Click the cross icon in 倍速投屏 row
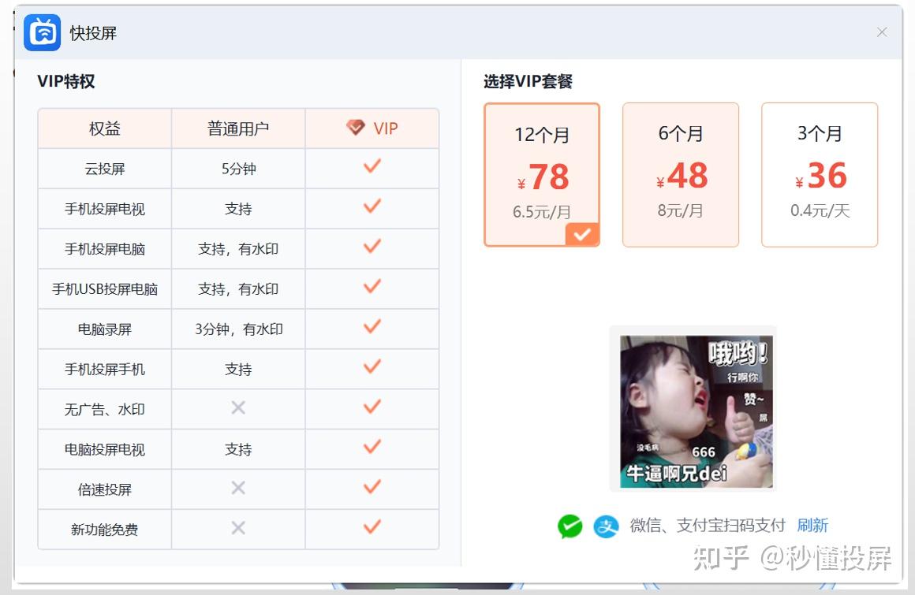The image size is (915, 595). point(238,488)
